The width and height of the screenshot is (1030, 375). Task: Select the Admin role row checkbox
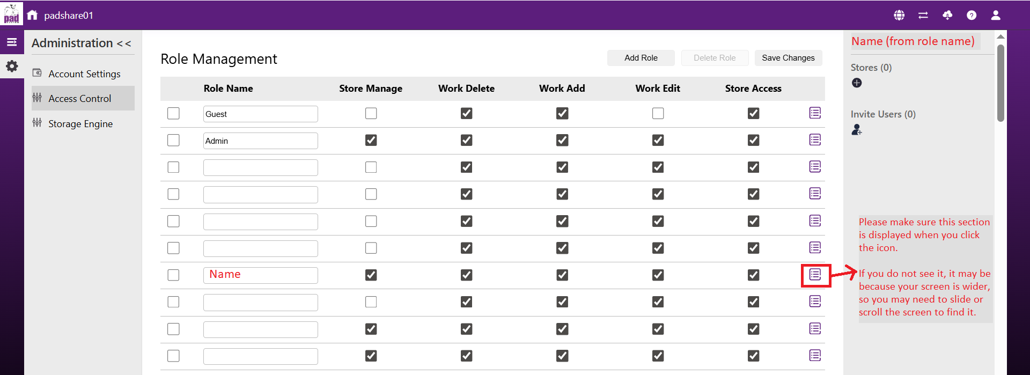pos(173,140)
